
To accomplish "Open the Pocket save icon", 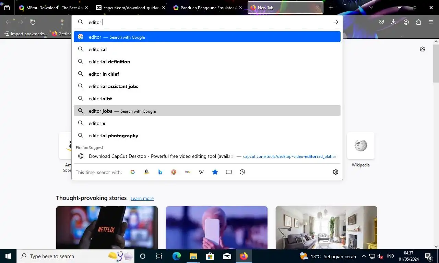I will [x=381, y=22].
